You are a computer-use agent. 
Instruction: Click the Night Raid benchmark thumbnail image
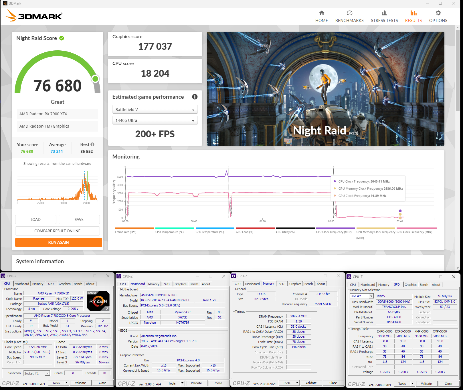pyautogui.click(x=325, y=89)
